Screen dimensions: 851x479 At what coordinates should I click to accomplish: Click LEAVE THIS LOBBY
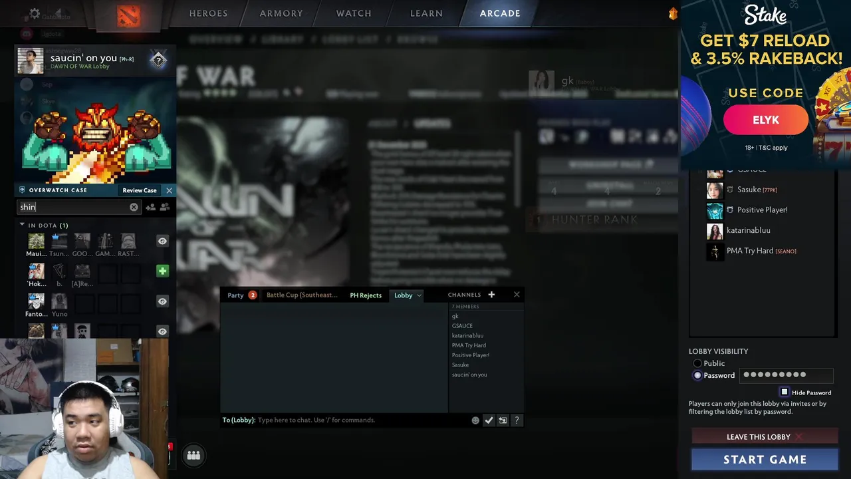coord(764,437)
